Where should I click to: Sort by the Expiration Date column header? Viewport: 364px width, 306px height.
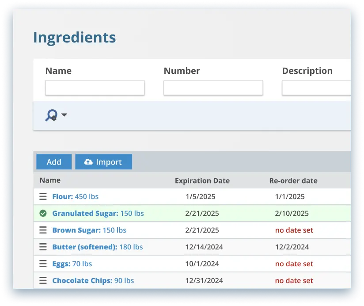tap(202, 181)
